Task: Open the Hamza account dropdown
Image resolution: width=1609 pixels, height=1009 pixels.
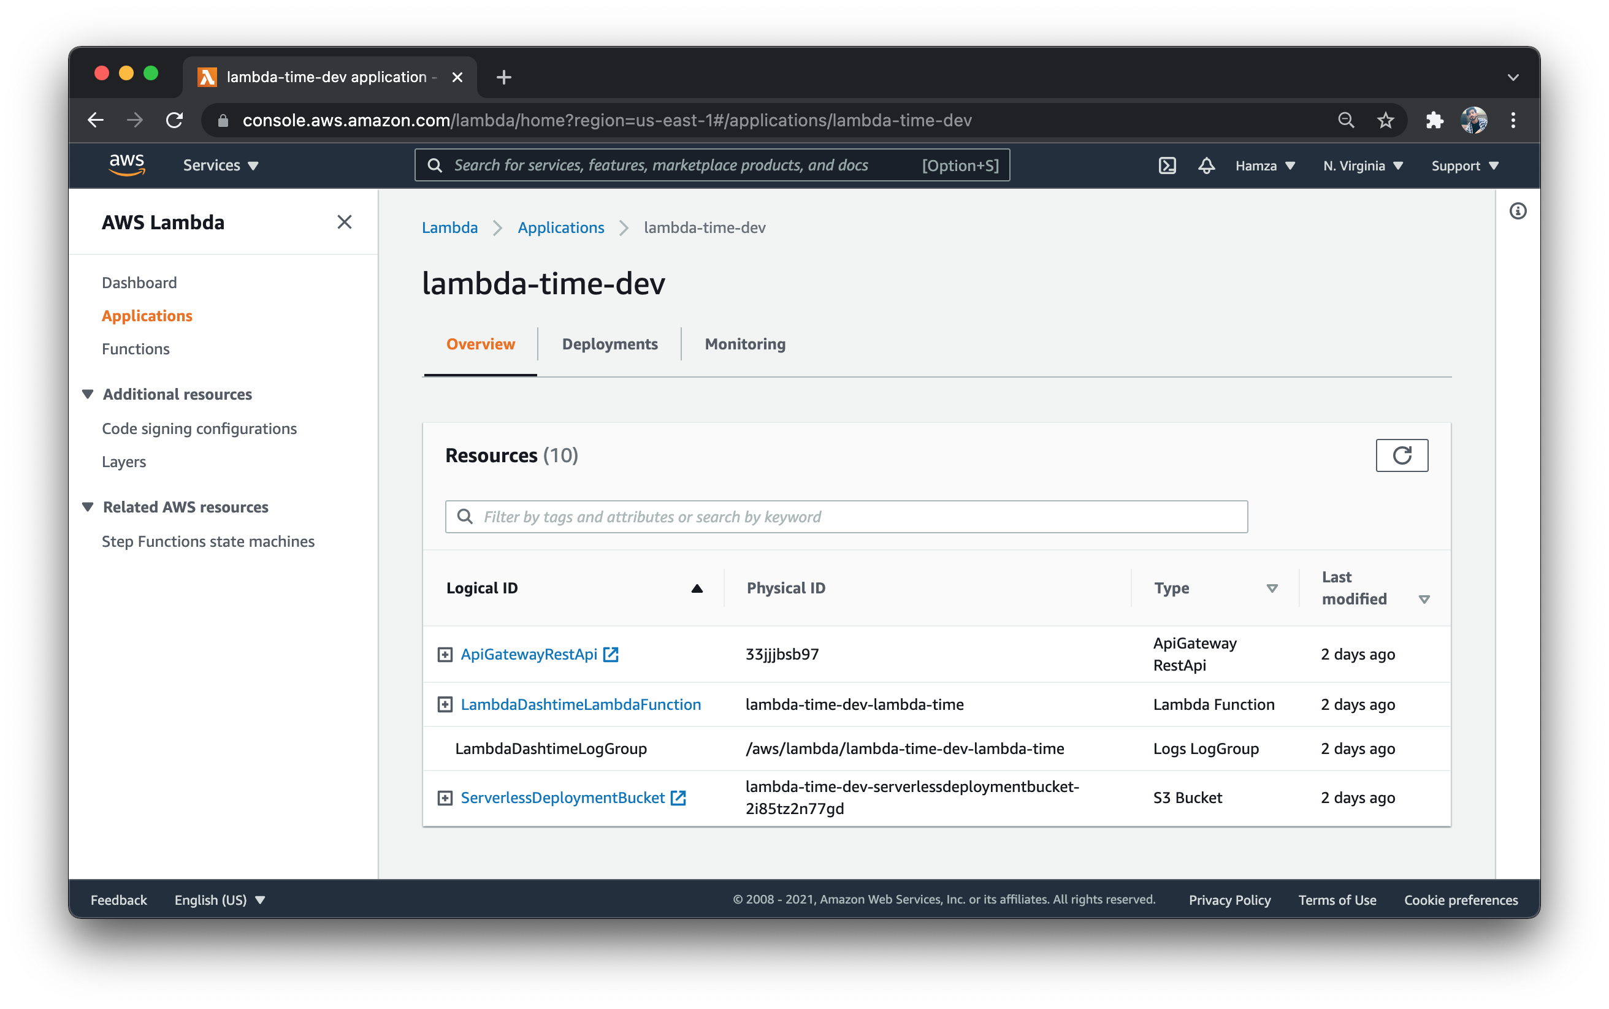Action: tap(1264, 166)
